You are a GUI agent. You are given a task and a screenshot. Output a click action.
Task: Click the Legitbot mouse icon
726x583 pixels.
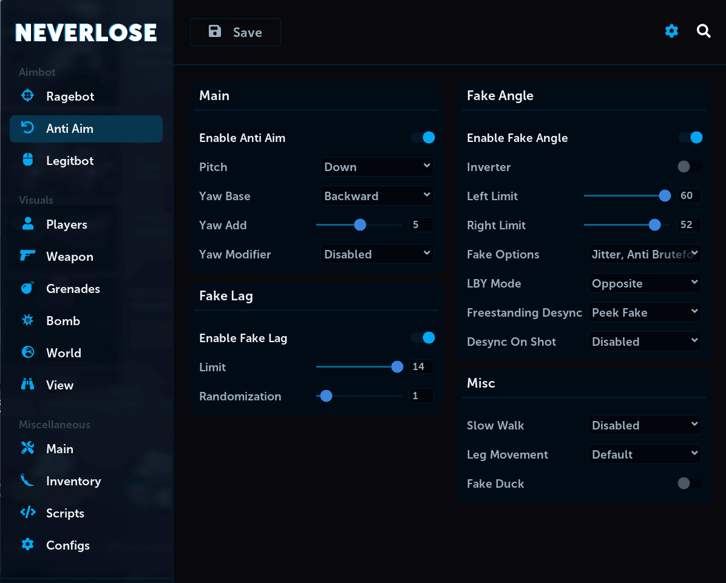28,160
